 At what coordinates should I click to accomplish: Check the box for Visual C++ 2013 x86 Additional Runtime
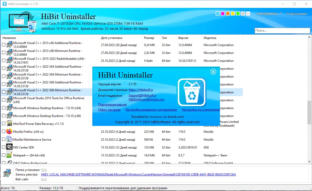tap(4, 45)
